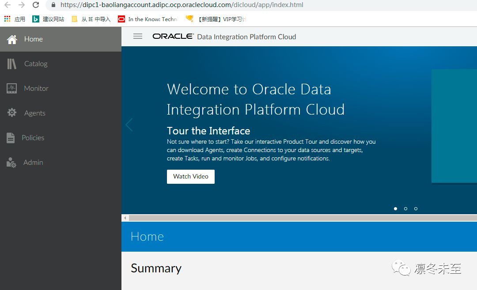This screenshot has width=477, height=290.
Task: Click the Summary heading
Action: point(156,268)
